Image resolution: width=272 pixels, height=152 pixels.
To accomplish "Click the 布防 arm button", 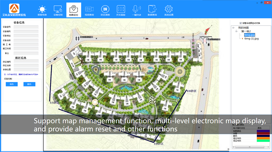I will pos(12,84).
